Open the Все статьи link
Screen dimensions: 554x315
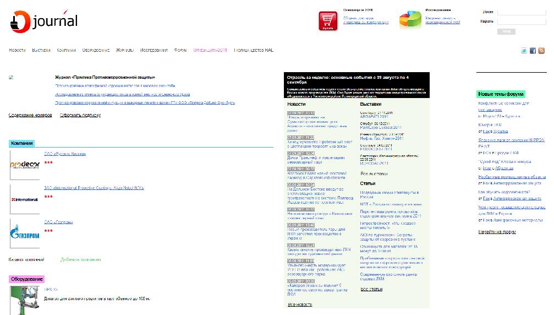371,289
